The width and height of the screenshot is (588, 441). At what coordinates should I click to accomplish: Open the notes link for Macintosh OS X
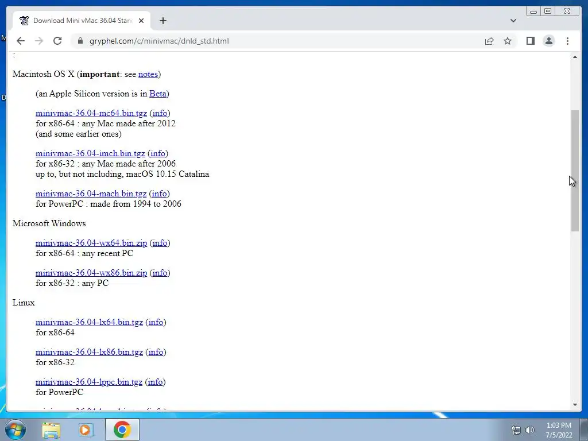pyautogui.click(x=148, y=74)
